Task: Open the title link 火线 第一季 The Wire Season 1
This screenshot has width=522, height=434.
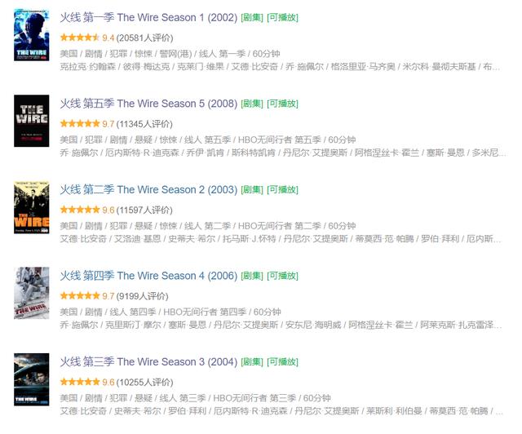Action: click(148, 17)
